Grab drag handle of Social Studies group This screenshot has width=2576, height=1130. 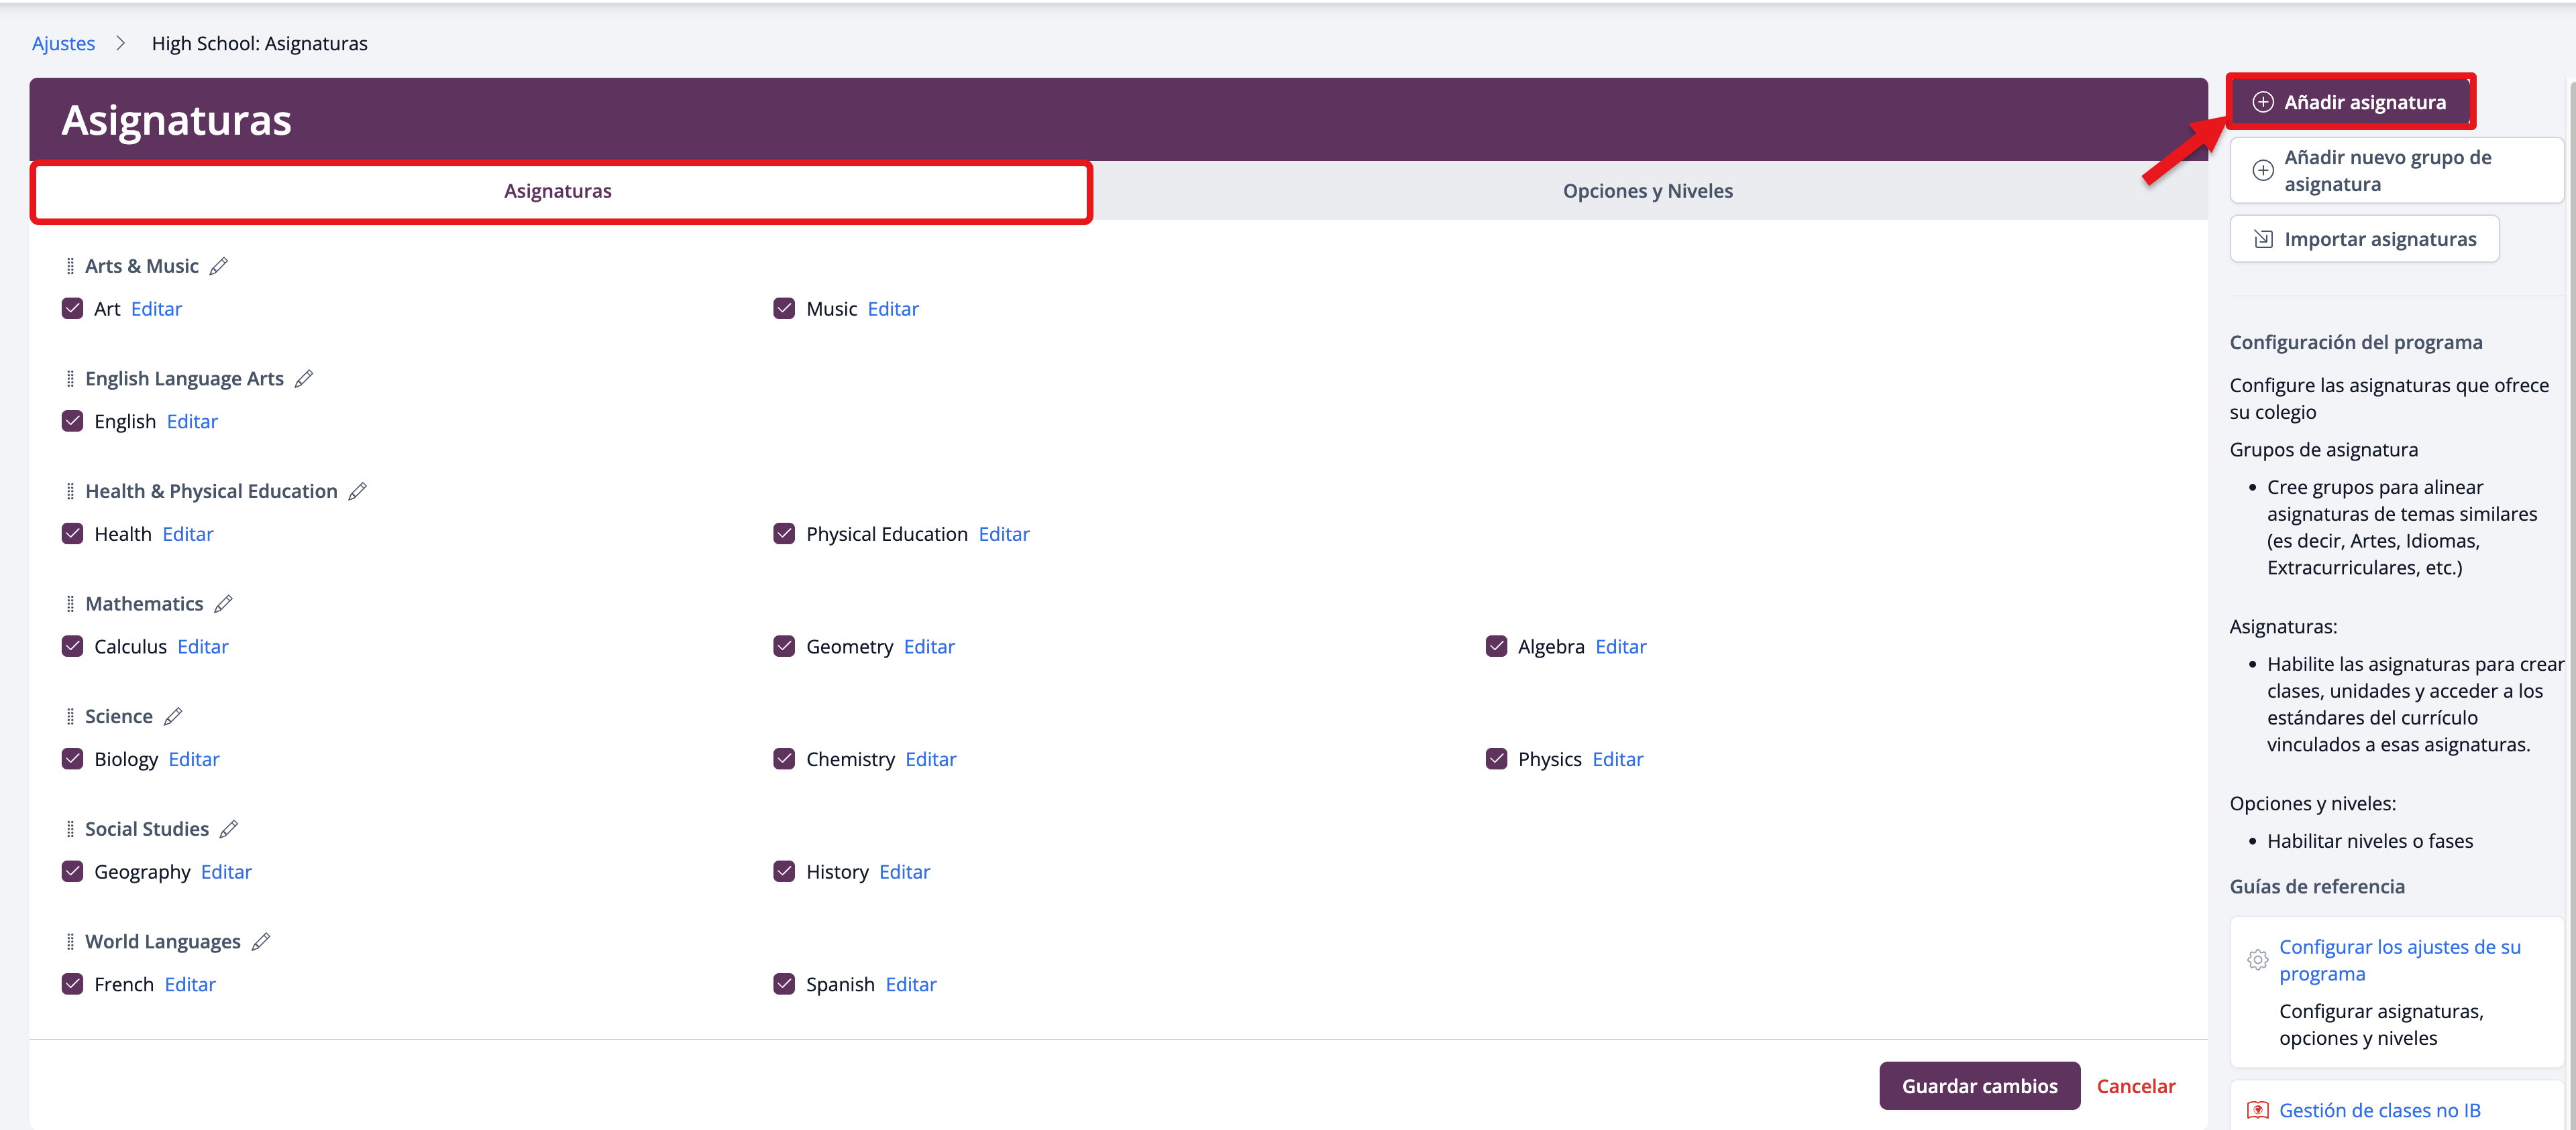pyautogui.click(x=70, y=829)
